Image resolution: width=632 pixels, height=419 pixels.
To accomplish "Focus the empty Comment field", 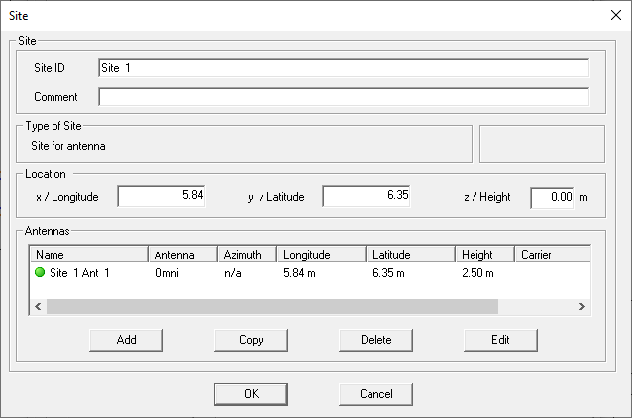I will pos(343,97).
